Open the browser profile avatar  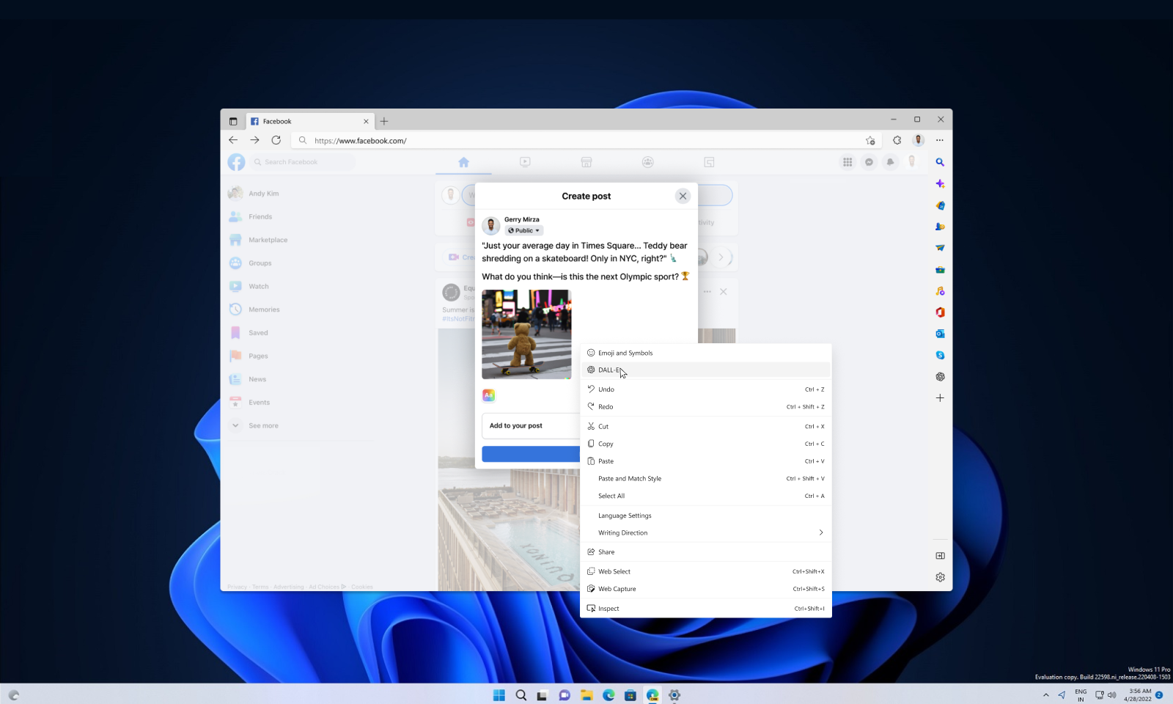tap(918, 140)
